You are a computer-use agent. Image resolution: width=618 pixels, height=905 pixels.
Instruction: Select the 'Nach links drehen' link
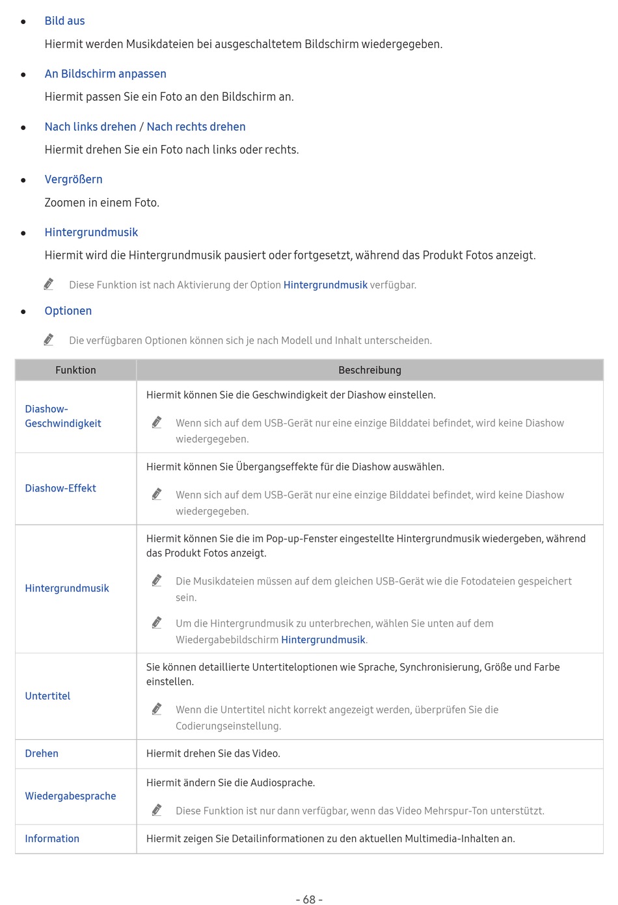[x=90, y=127]
